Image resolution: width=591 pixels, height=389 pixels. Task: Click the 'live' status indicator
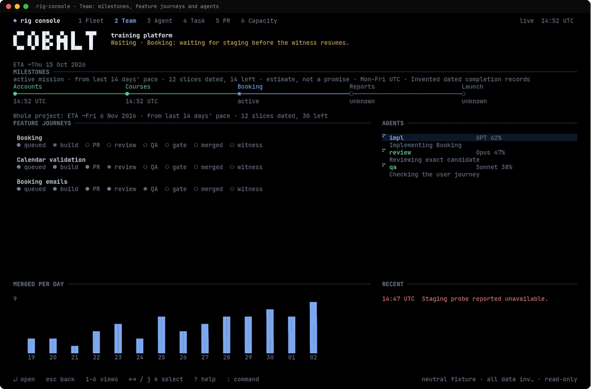(526, 21)
